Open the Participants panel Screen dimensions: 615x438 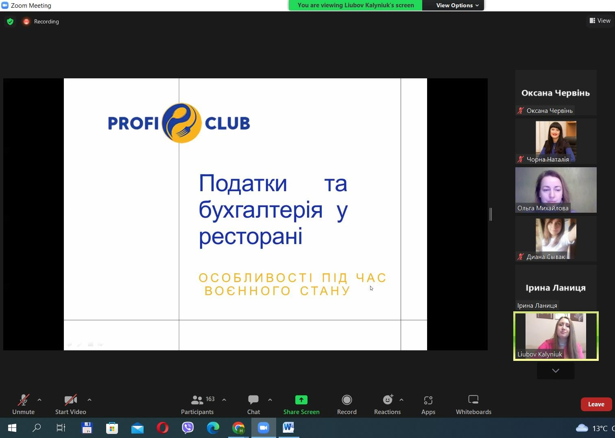(x=197, y=405)
